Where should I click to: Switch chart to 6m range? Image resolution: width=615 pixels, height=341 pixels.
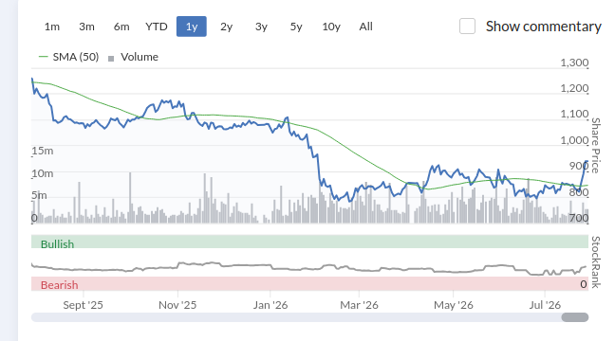pos(121,27)
